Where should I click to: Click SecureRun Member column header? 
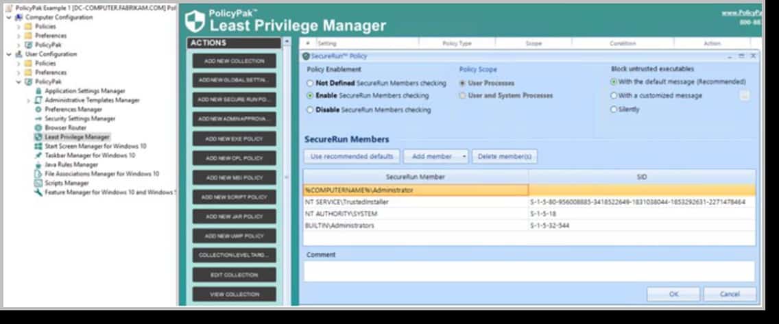(416, 177)
